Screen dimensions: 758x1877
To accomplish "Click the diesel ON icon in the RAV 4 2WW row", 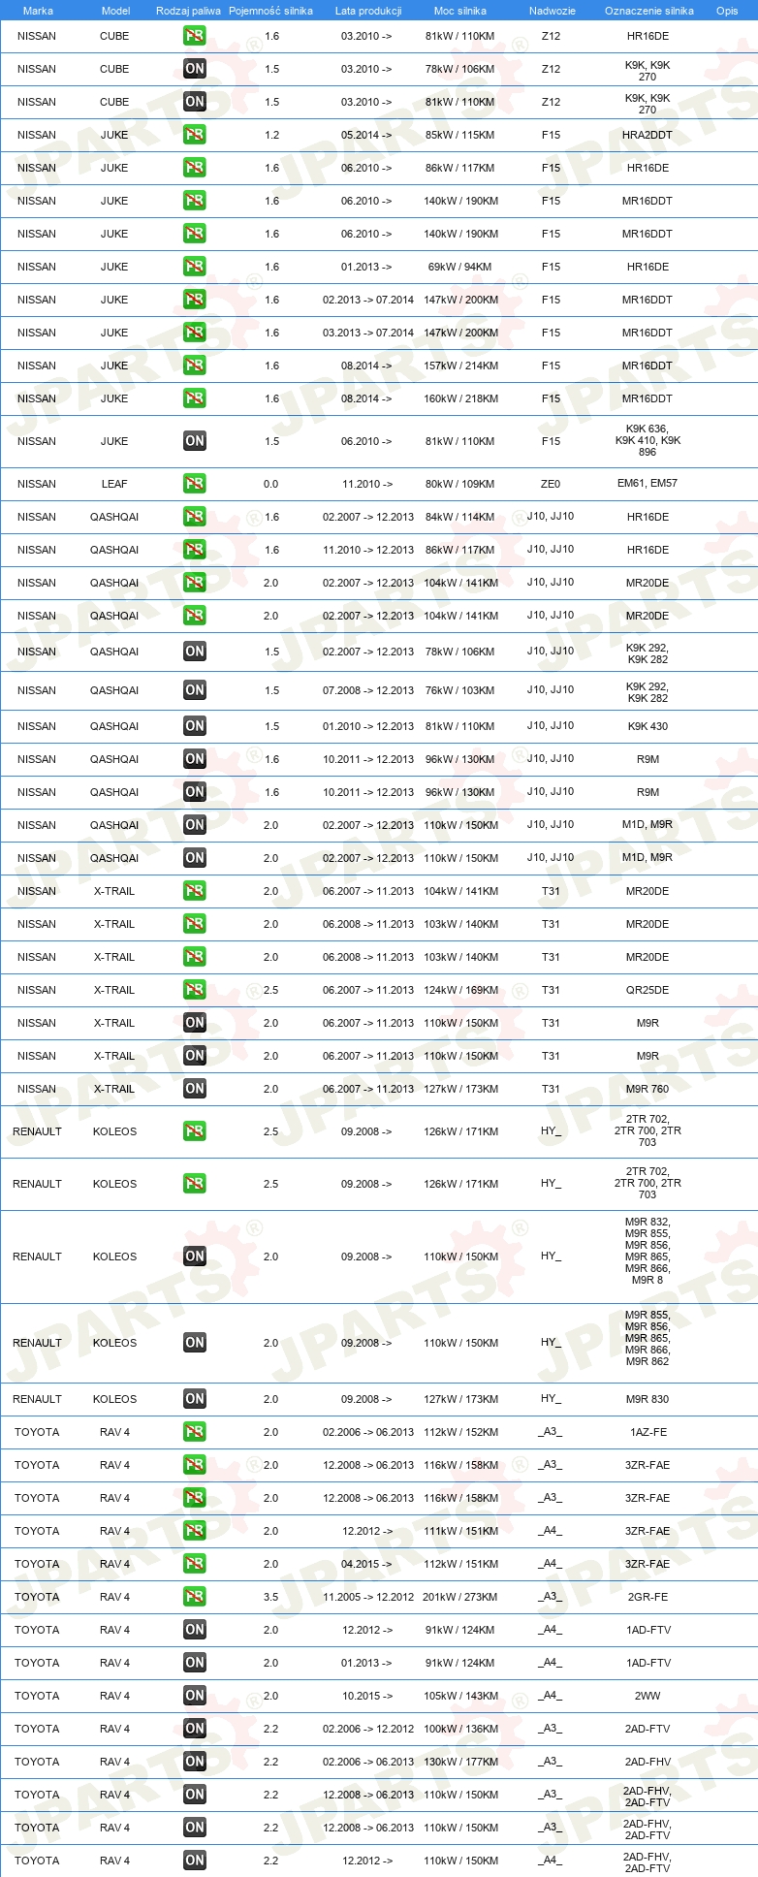I will (195, 1696).
